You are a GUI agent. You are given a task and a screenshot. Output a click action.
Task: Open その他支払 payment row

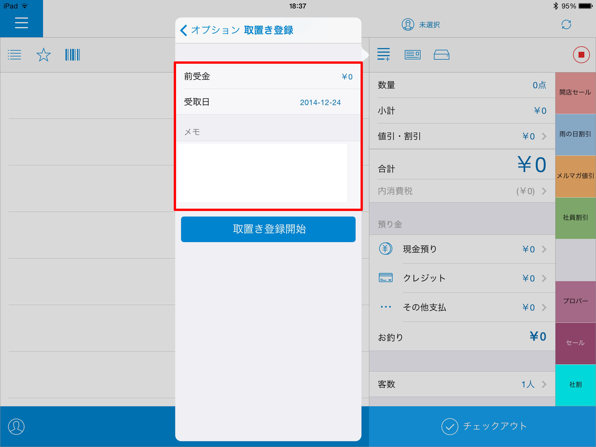point(462,307)
